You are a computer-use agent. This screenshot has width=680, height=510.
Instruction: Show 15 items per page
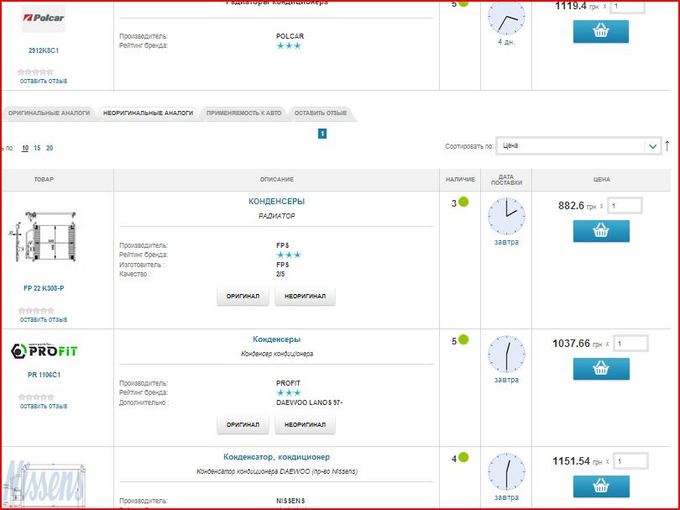(37, 148)
